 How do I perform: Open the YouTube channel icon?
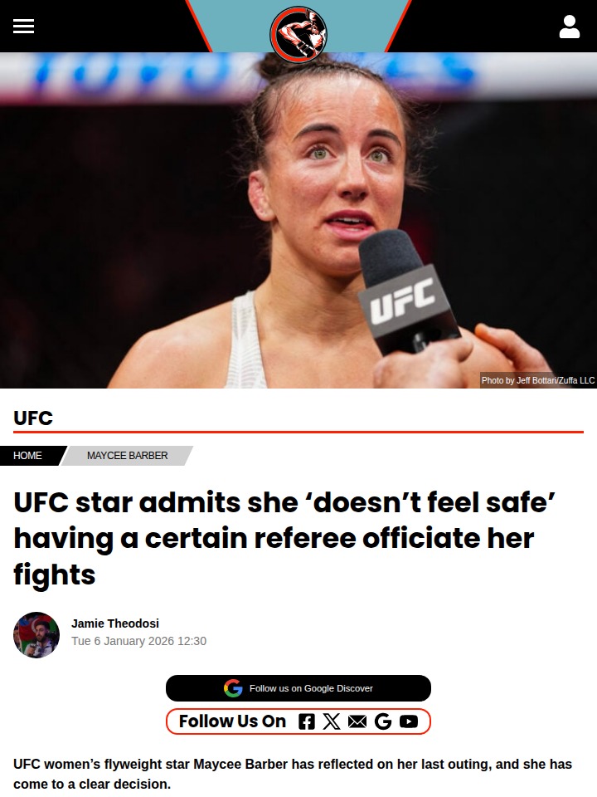tap(409, 721)
